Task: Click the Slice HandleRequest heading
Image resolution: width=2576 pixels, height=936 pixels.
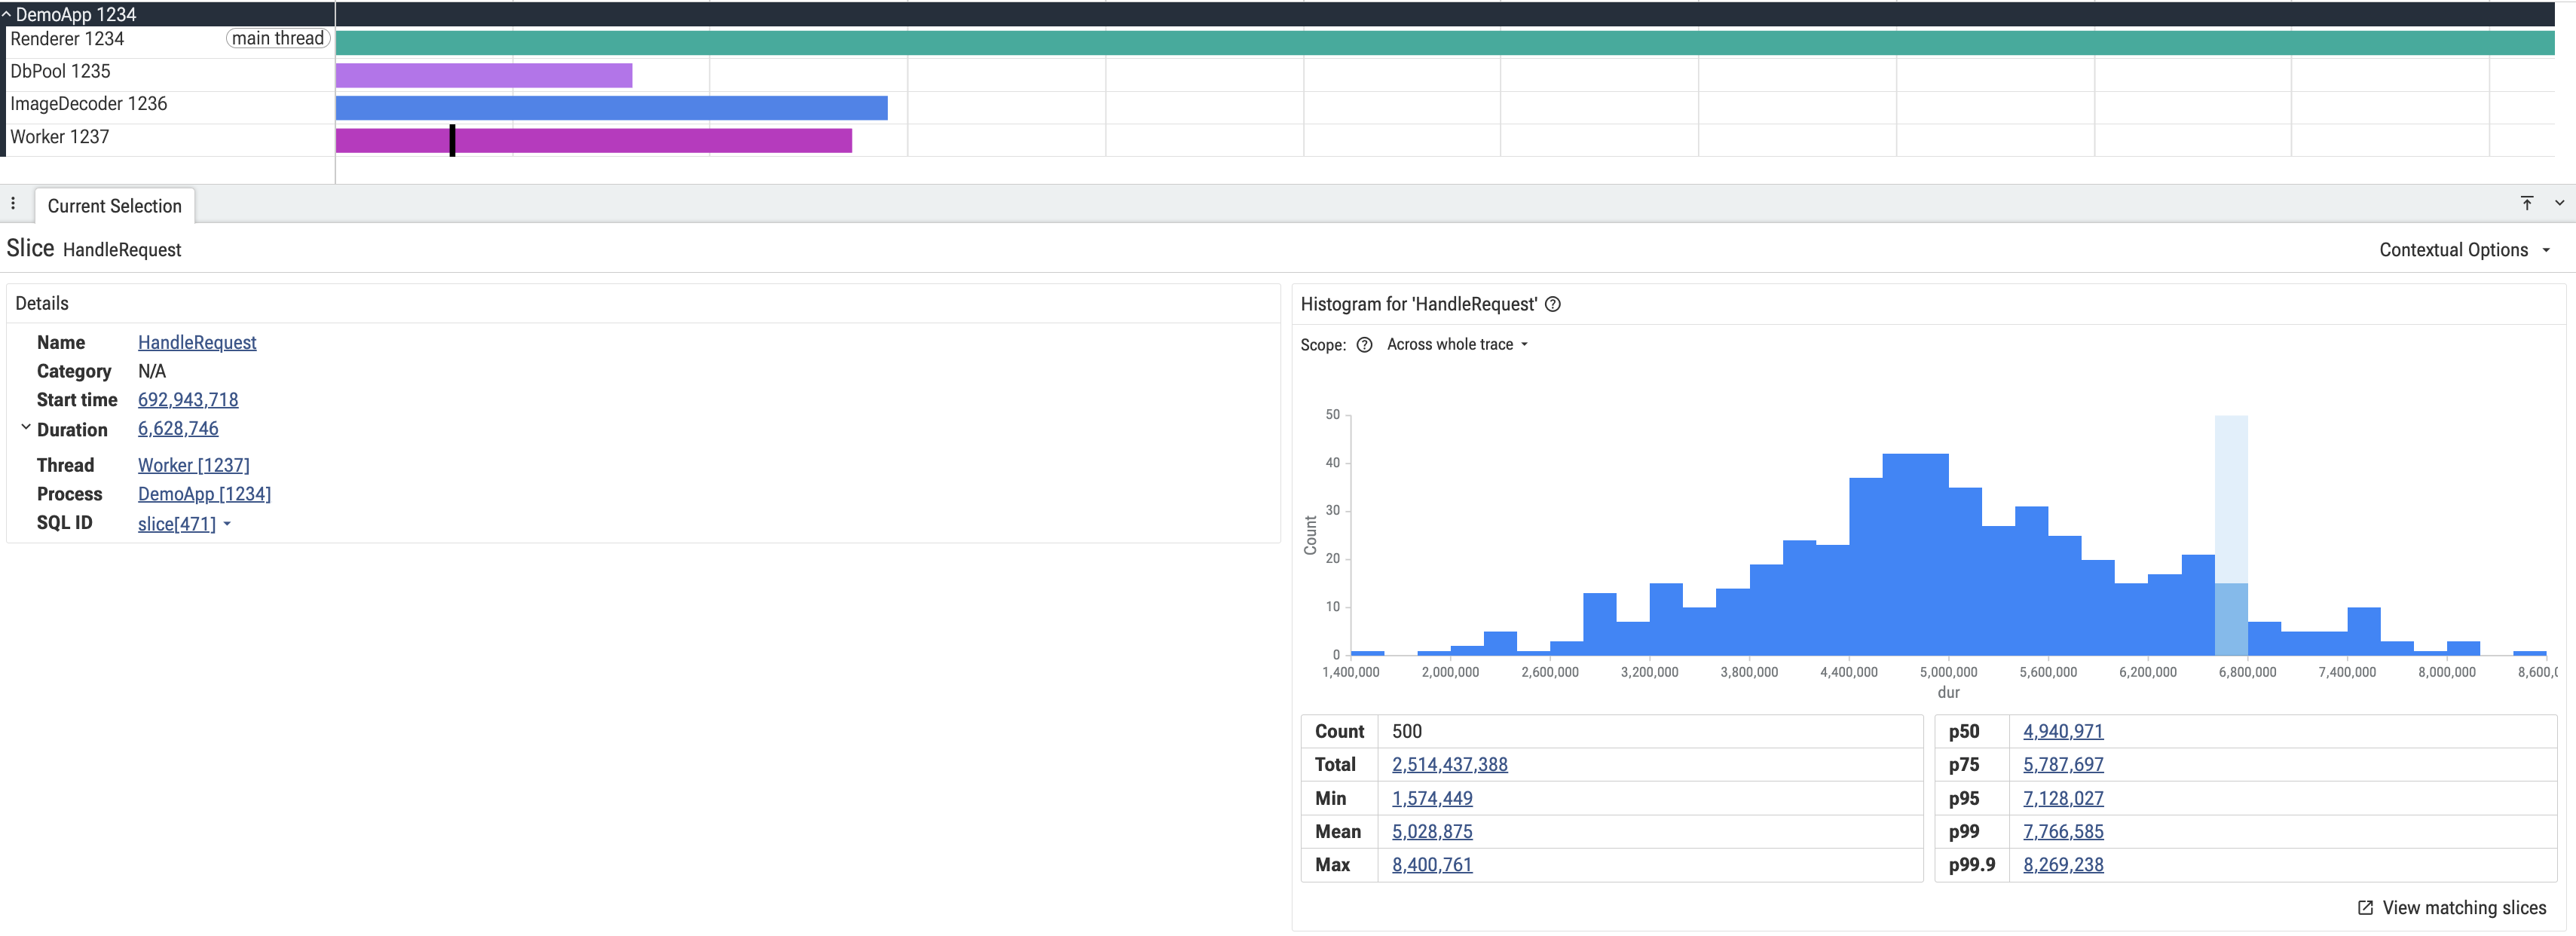Action: click(94, 249)
